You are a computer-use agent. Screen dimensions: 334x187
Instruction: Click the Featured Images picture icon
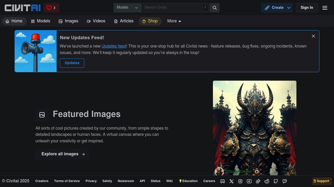(x=42, y=115)
